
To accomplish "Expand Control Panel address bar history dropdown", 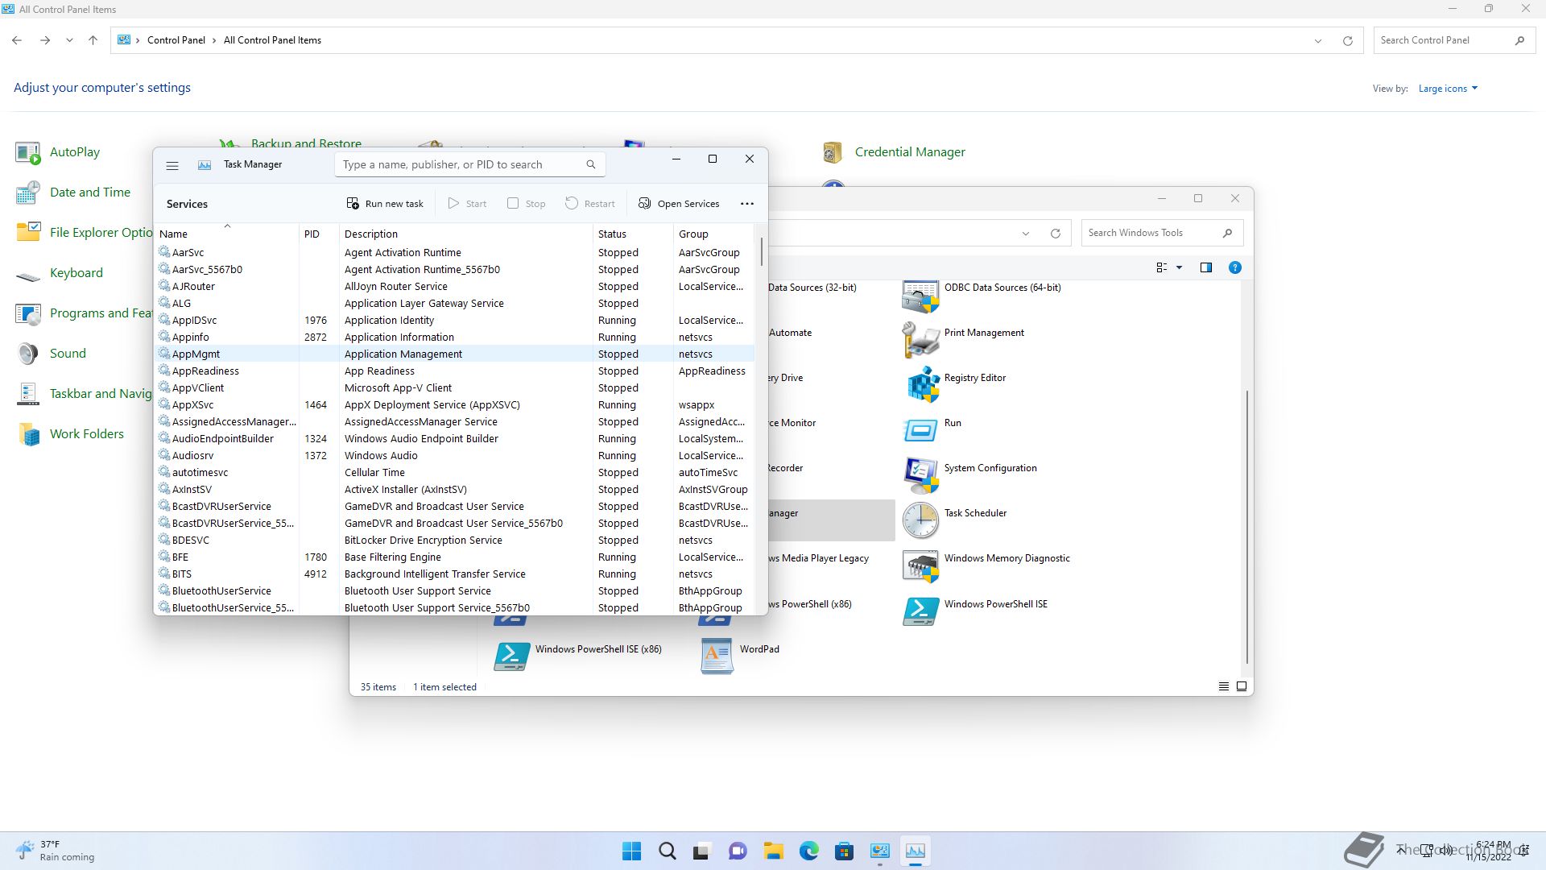I will (x=1318, y=40).
